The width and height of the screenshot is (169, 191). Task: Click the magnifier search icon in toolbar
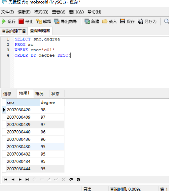[166, 21]
